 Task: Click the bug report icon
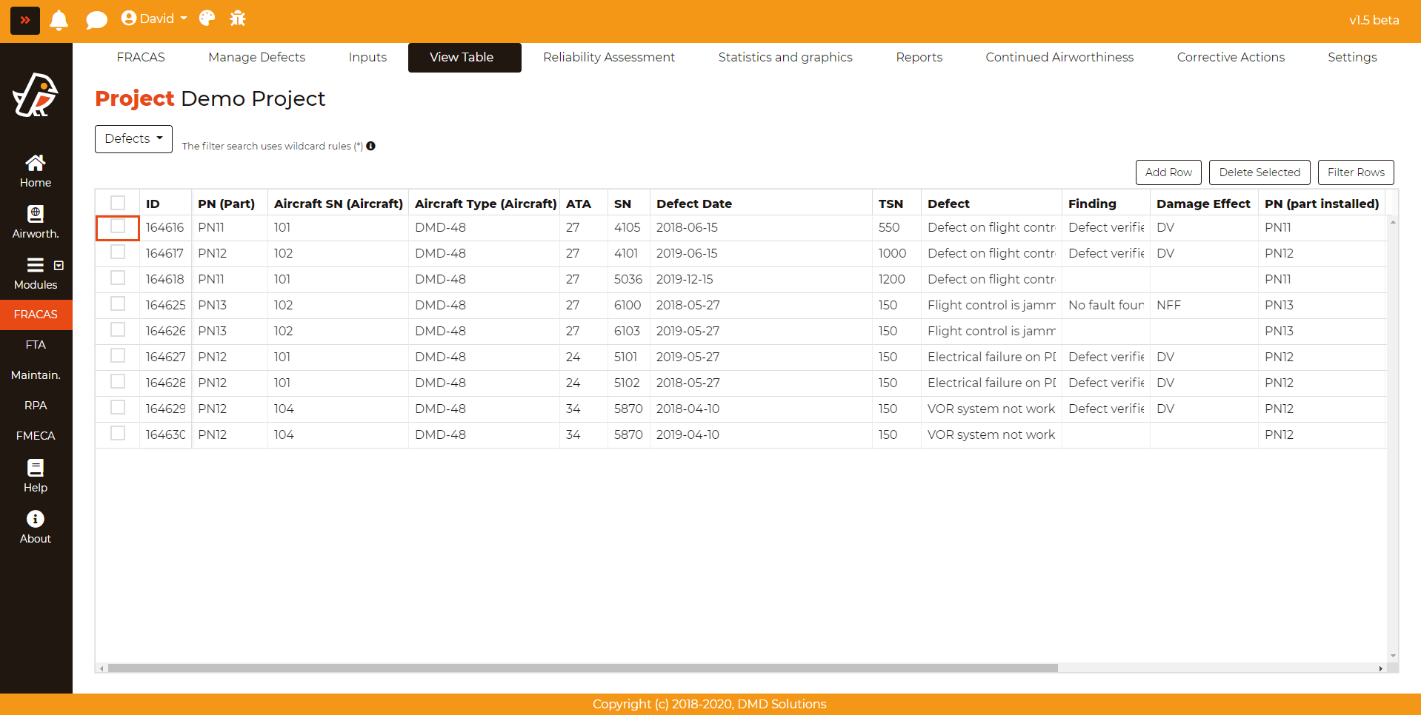tap(238, 19)
